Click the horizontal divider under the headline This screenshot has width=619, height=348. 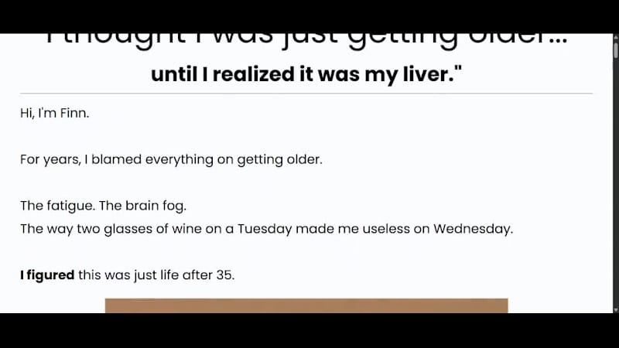coord(306,94)
